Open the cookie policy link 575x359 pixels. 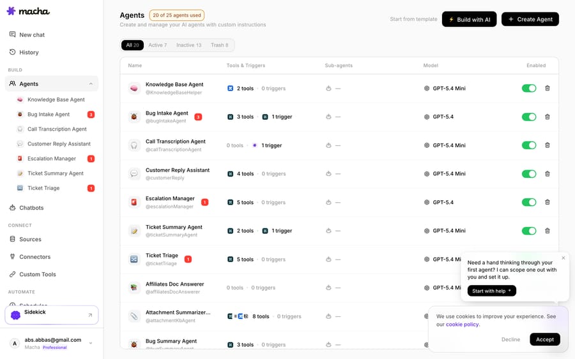(x=462, y=324)
